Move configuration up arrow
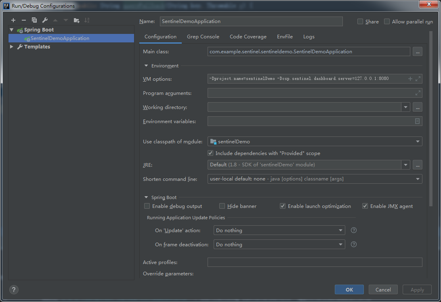 coord(55,20)
